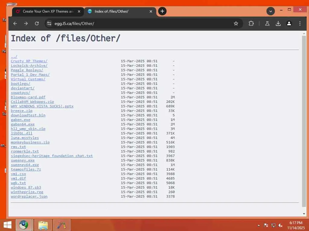Open the tools app icon in the taskbar
Image resolution: width=309 pixels, height=231 pixels.
(62, 225)
